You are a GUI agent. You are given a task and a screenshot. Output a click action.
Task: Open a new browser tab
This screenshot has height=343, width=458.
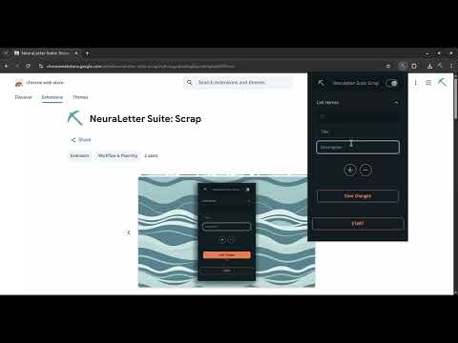[87, 53]
